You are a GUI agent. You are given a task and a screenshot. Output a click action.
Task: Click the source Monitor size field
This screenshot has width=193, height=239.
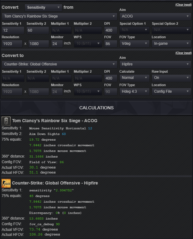57,44
